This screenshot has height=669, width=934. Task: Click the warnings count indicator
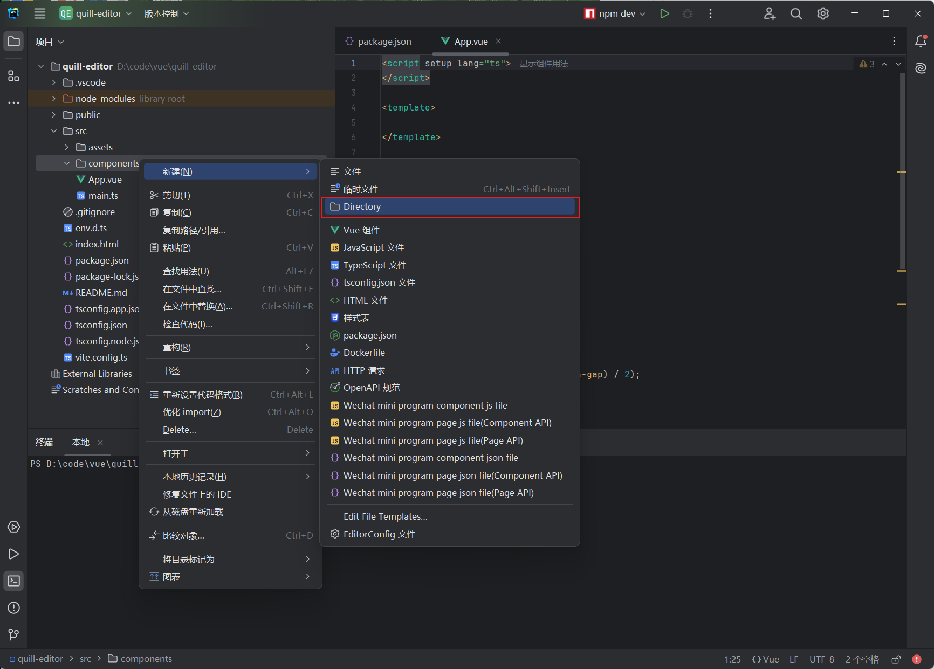tap(867, 64)
